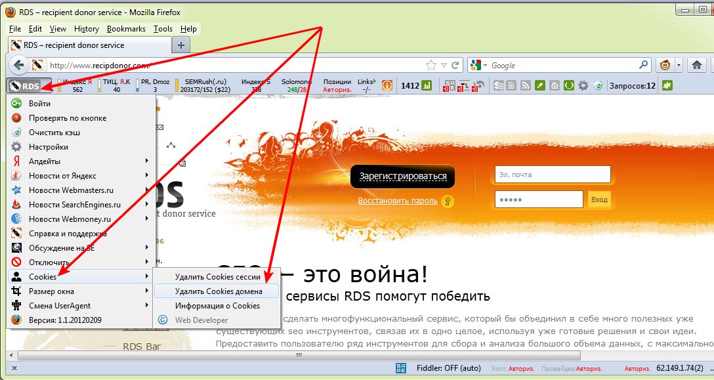Click the first red-arrow grid icon
The image size is (714, 380).
click(449, 86)
